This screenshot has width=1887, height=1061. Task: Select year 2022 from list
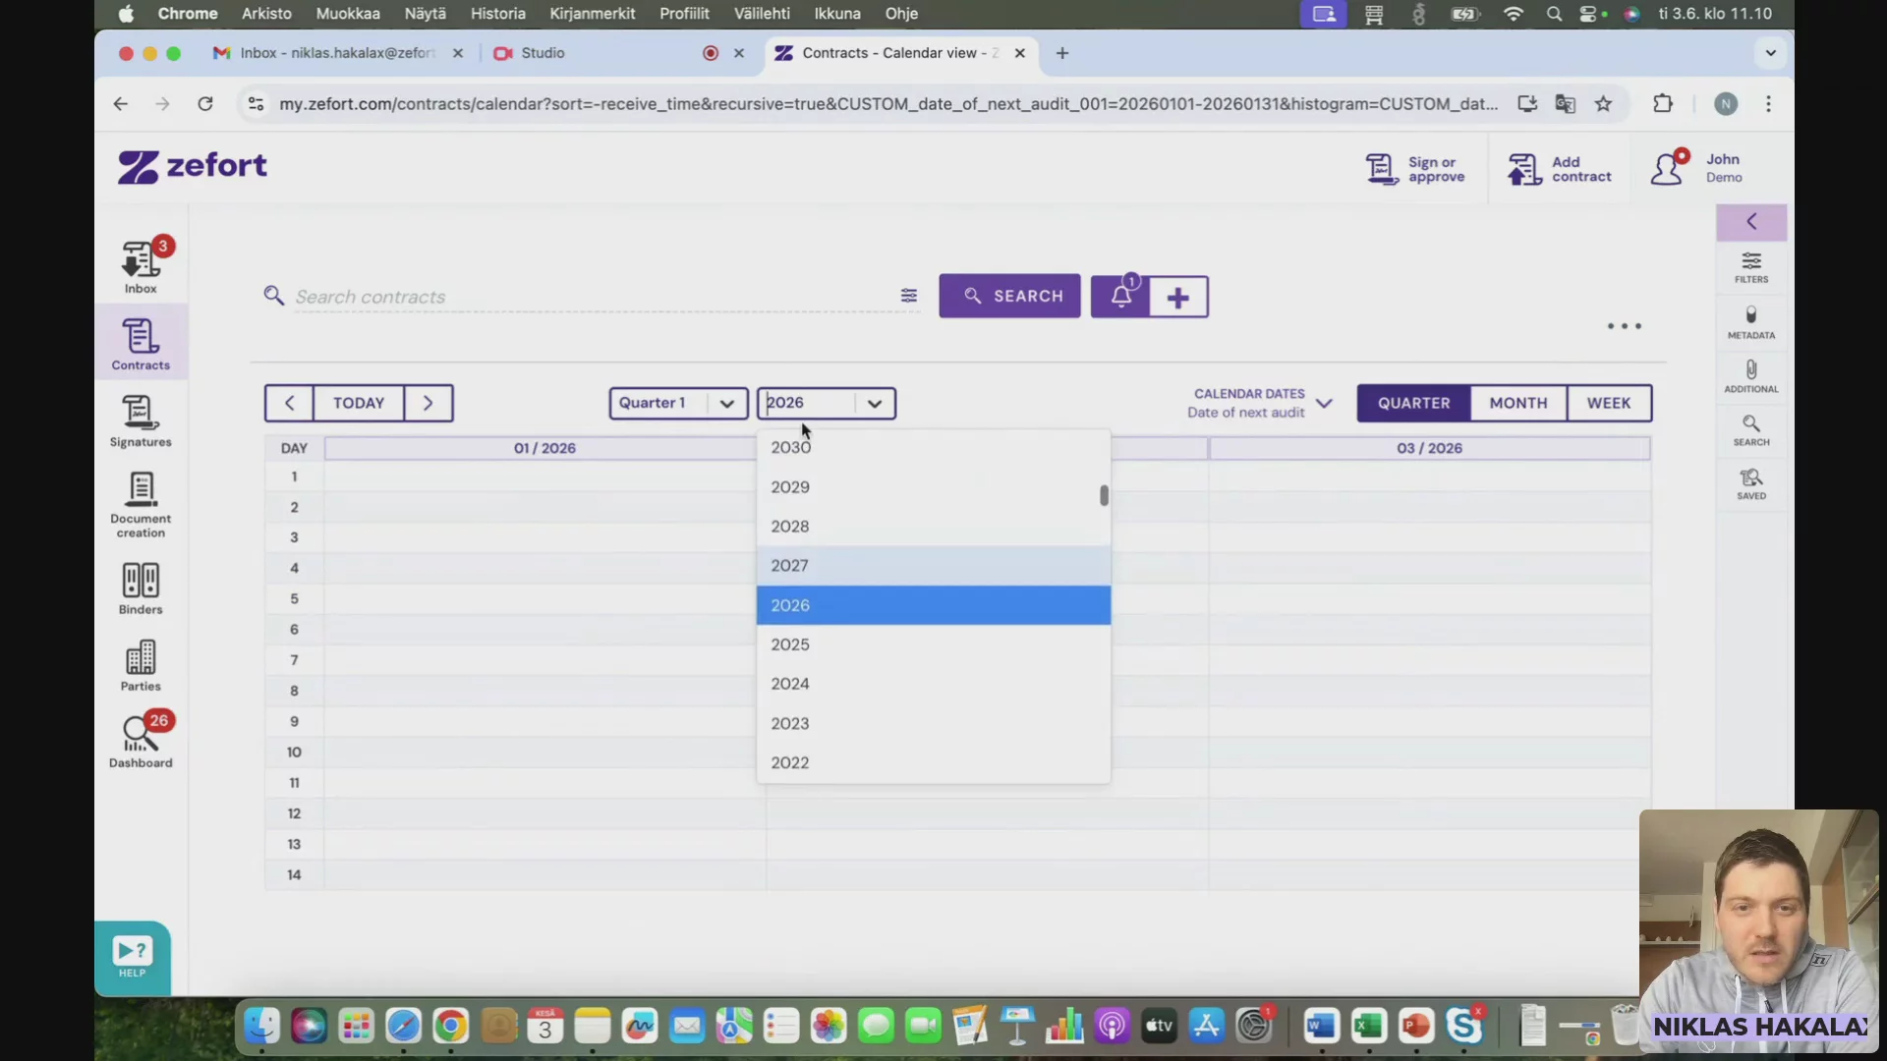click(934, 762)
